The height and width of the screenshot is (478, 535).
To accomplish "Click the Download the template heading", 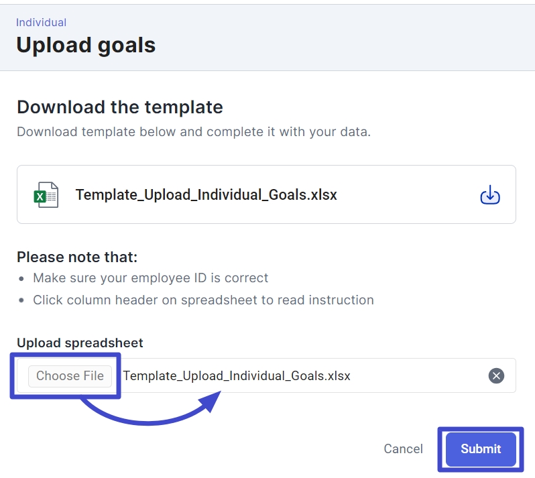I will [119, 107].
